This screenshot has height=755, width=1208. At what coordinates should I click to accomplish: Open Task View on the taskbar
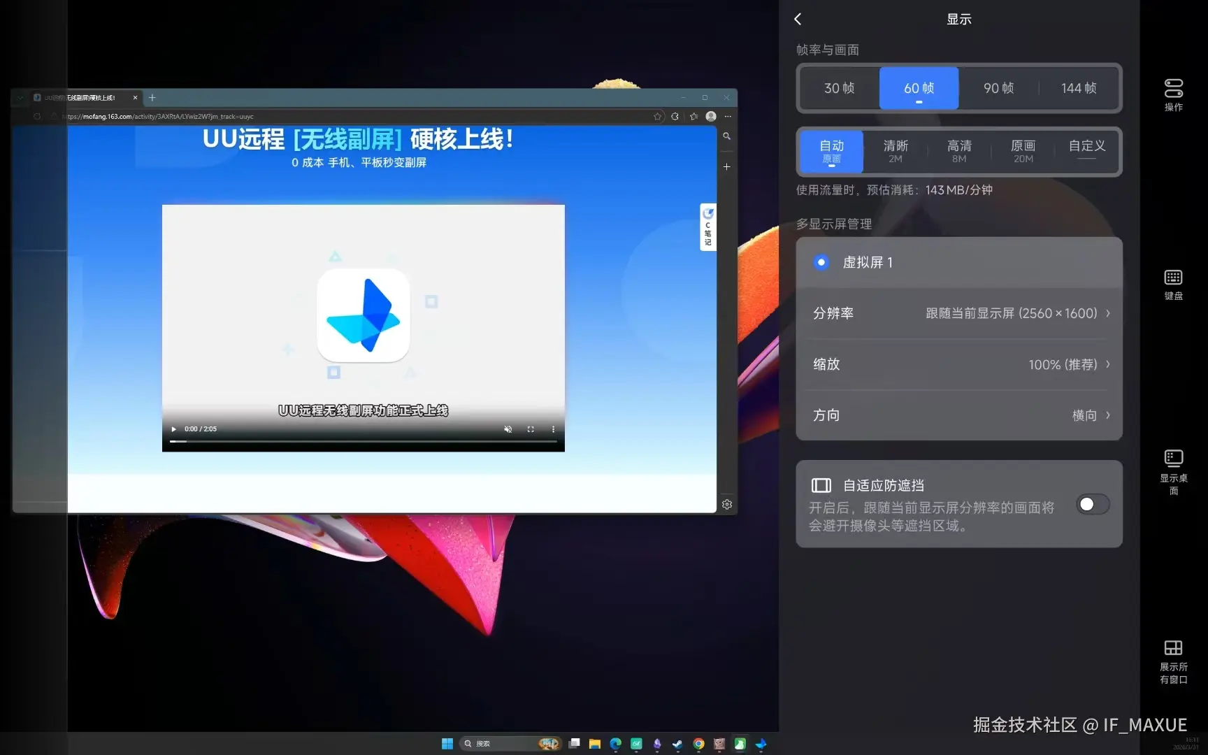coord(574,744)
